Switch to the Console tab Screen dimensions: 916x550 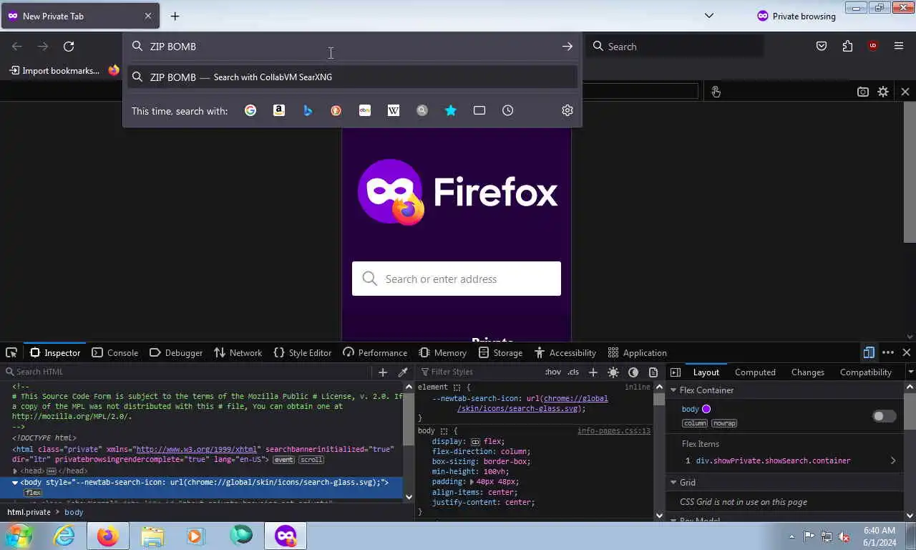click(115, 352)
